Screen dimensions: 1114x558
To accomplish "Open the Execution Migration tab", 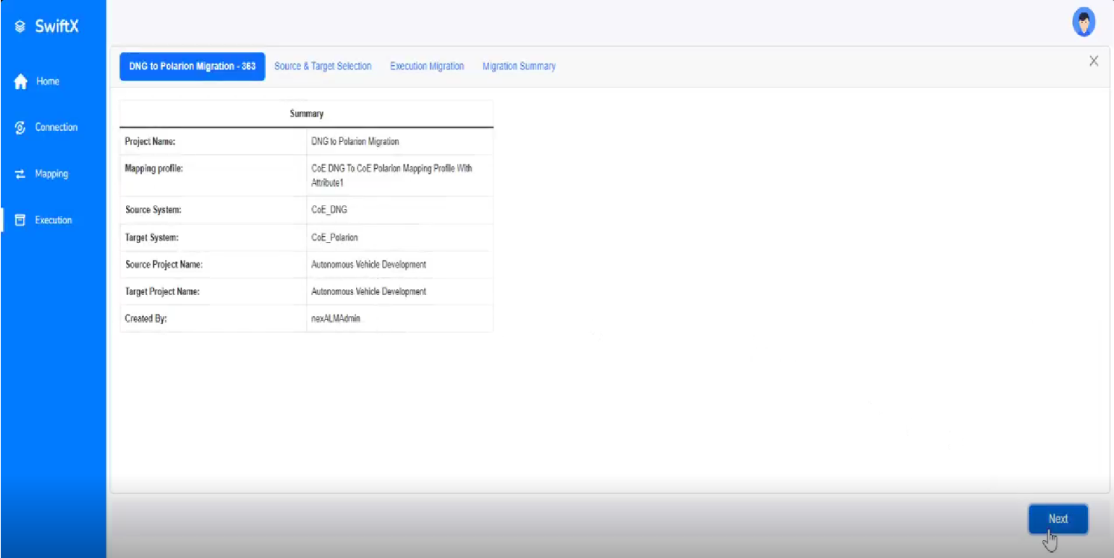I will (426, 66).
